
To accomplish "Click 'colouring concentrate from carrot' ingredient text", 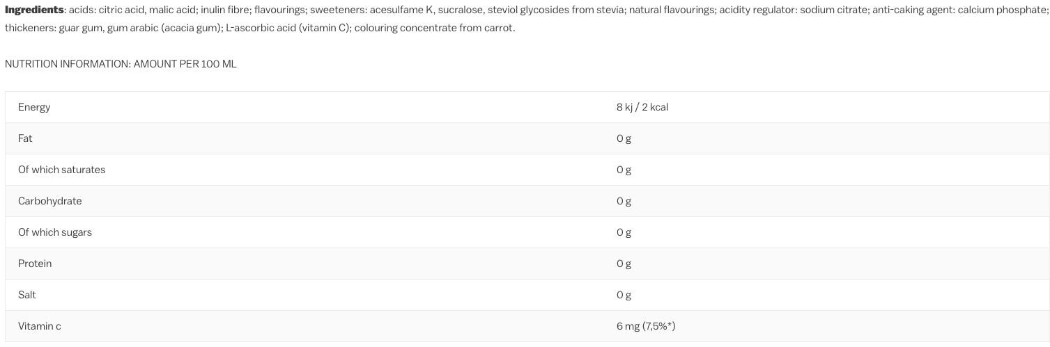I will click(434, 28).
